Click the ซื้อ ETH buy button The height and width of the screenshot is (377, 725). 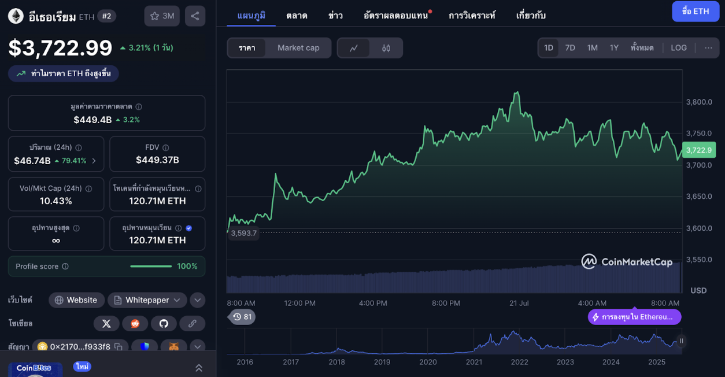(696, 11)
